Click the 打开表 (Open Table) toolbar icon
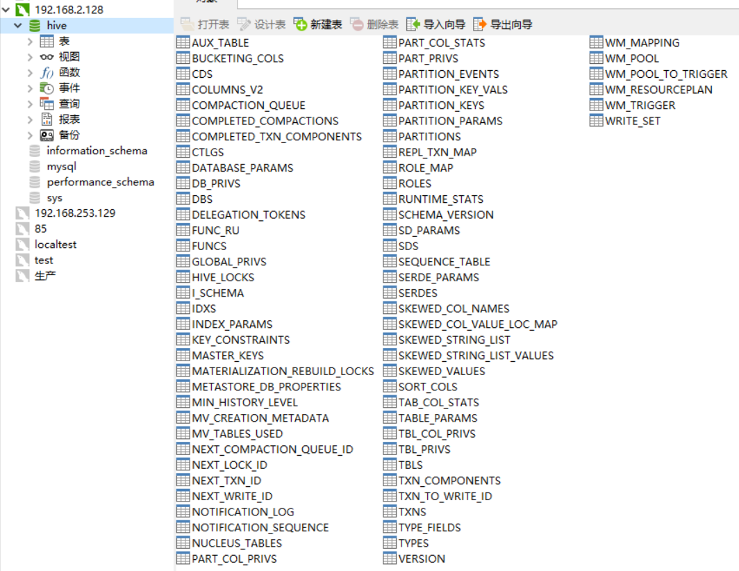The width and height of the screenshot is (739, 571). click(x=188, y=24)
